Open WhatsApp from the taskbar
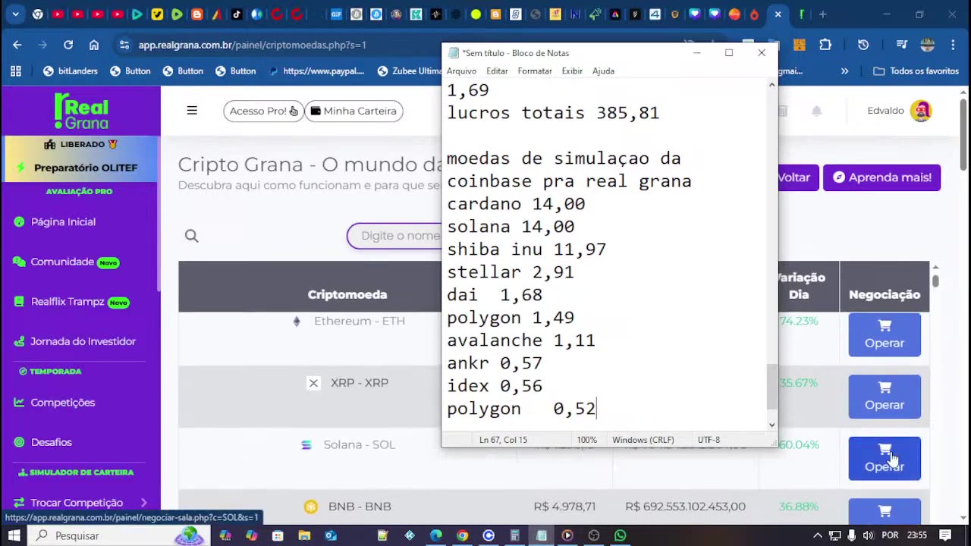Image resolution: width=971 pixels, height=546 pixels. pyautogui.click(x=620, y=535)
